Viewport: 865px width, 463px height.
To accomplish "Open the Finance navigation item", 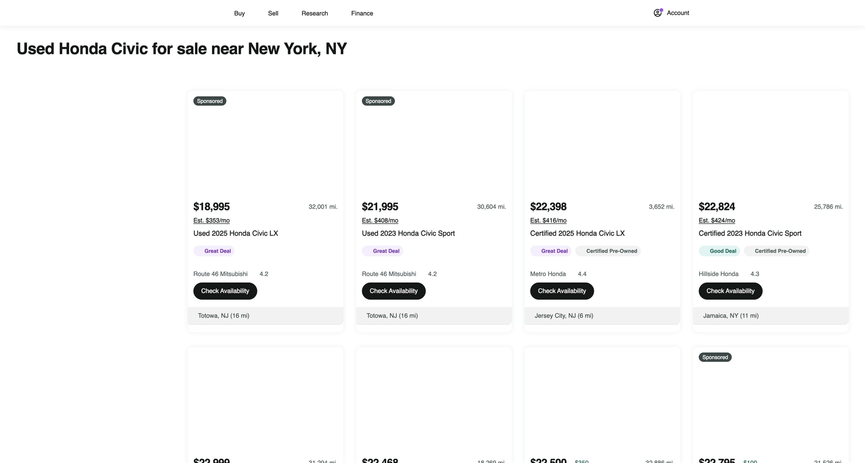I will click(x=362, y=13).
